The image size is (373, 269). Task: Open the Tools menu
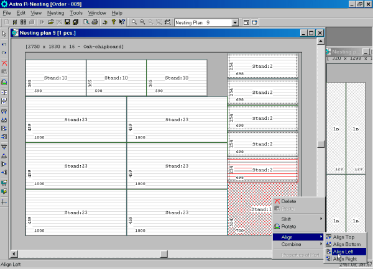[x=76, y=12]
